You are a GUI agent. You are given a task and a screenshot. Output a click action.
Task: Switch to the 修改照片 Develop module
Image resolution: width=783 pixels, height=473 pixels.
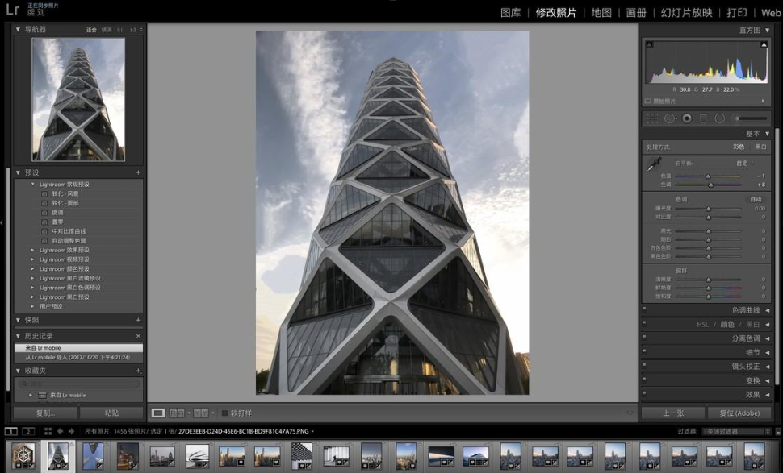(x=556, y=13)
